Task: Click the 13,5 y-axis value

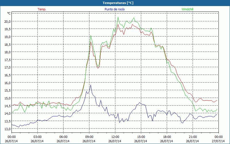Action: coord(7,121)
